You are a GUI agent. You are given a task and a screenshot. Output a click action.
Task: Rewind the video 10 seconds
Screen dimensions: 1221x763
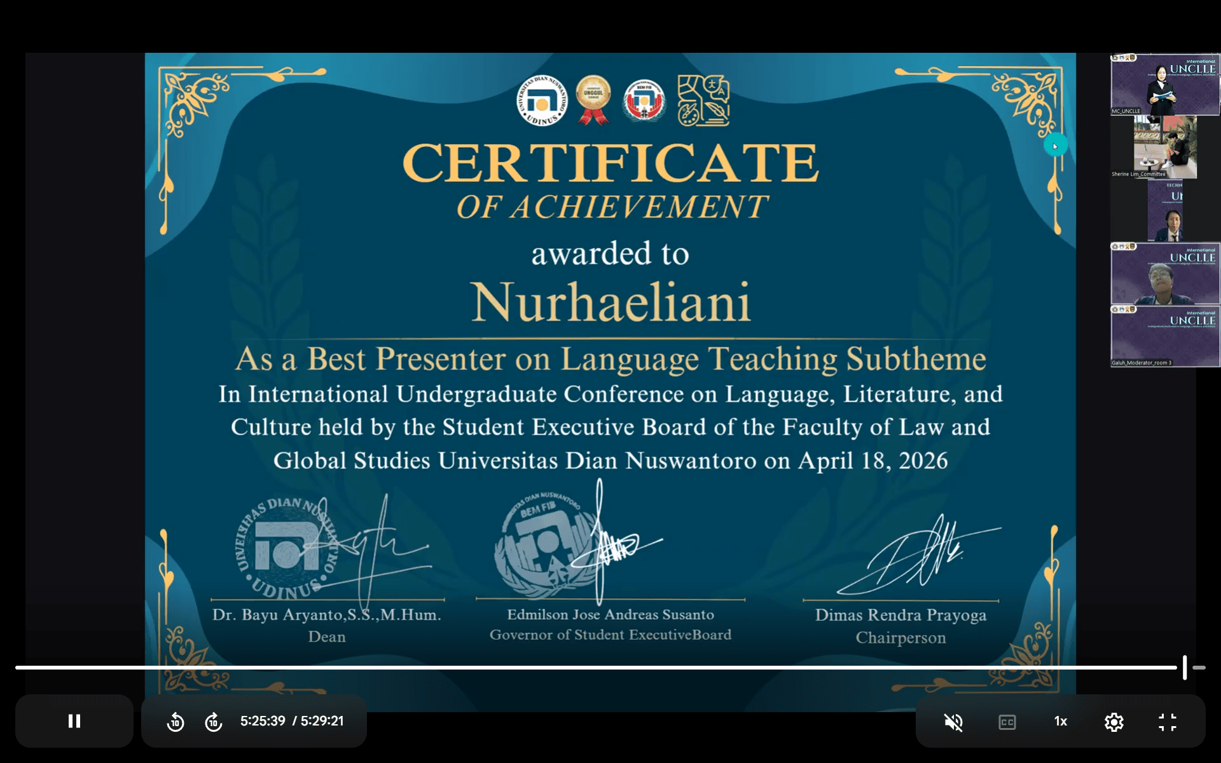click(x=176, y=722)
